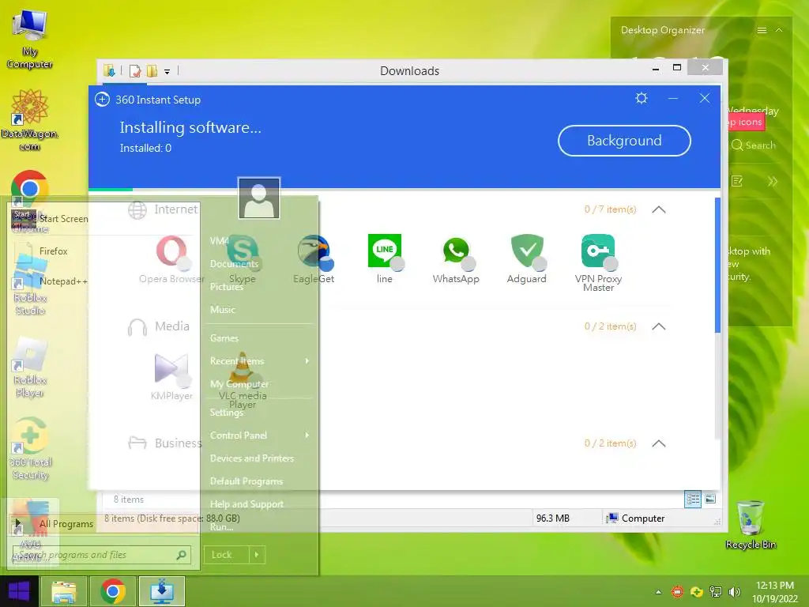This screenshot has height=607, width=809.
Task: Open 360 Instant Setup settings gear
Action: (642, 98)
